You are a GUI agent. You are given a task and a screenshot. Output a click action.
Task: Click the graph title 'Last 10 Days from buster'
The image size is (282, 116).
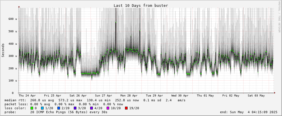pos(141,6)
